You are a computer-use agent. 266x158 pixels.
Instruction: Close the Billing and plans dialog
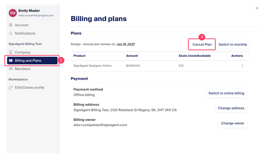coord(257,8)
